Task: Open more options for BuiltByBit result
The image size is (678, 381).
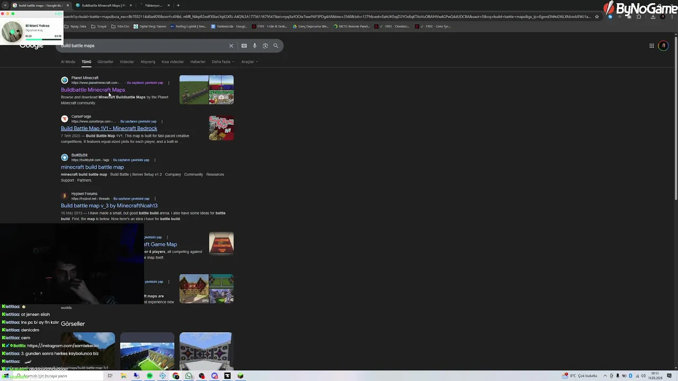Action: [155, 160]
